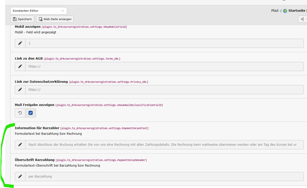Click the pencil icon for Mobil anzeigen
307x188 pixels.
(20, 43)
